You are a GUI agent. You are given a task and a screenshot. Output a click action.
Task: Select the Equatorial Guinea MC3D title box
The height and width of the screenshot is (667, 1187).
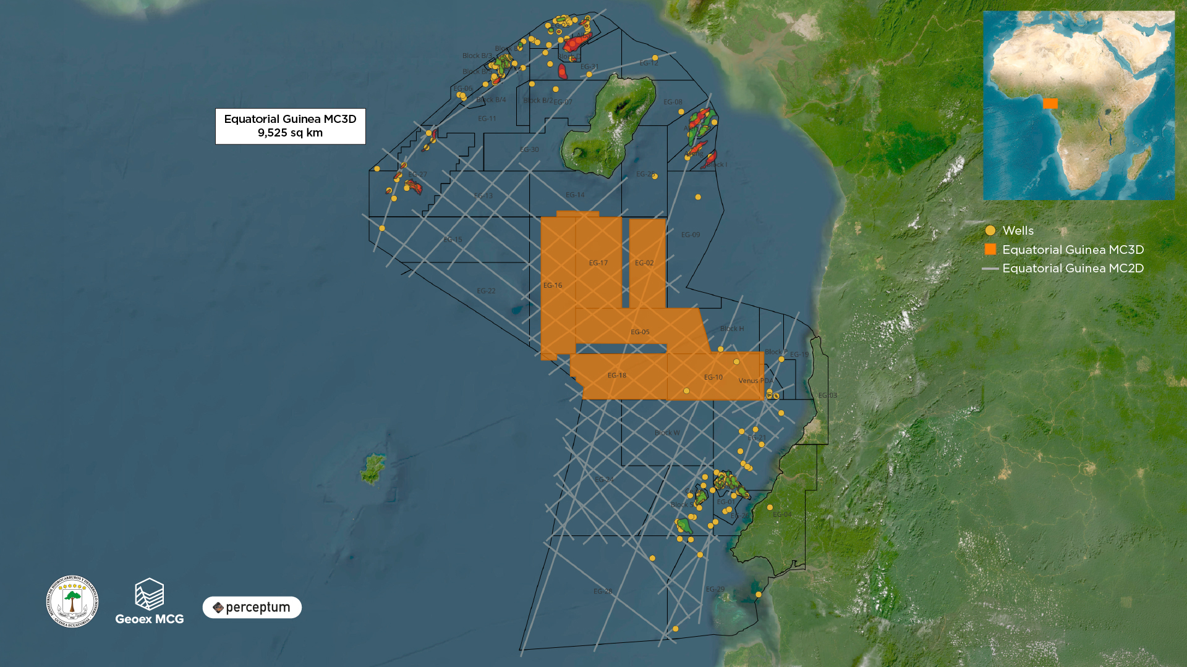[290, 126]
